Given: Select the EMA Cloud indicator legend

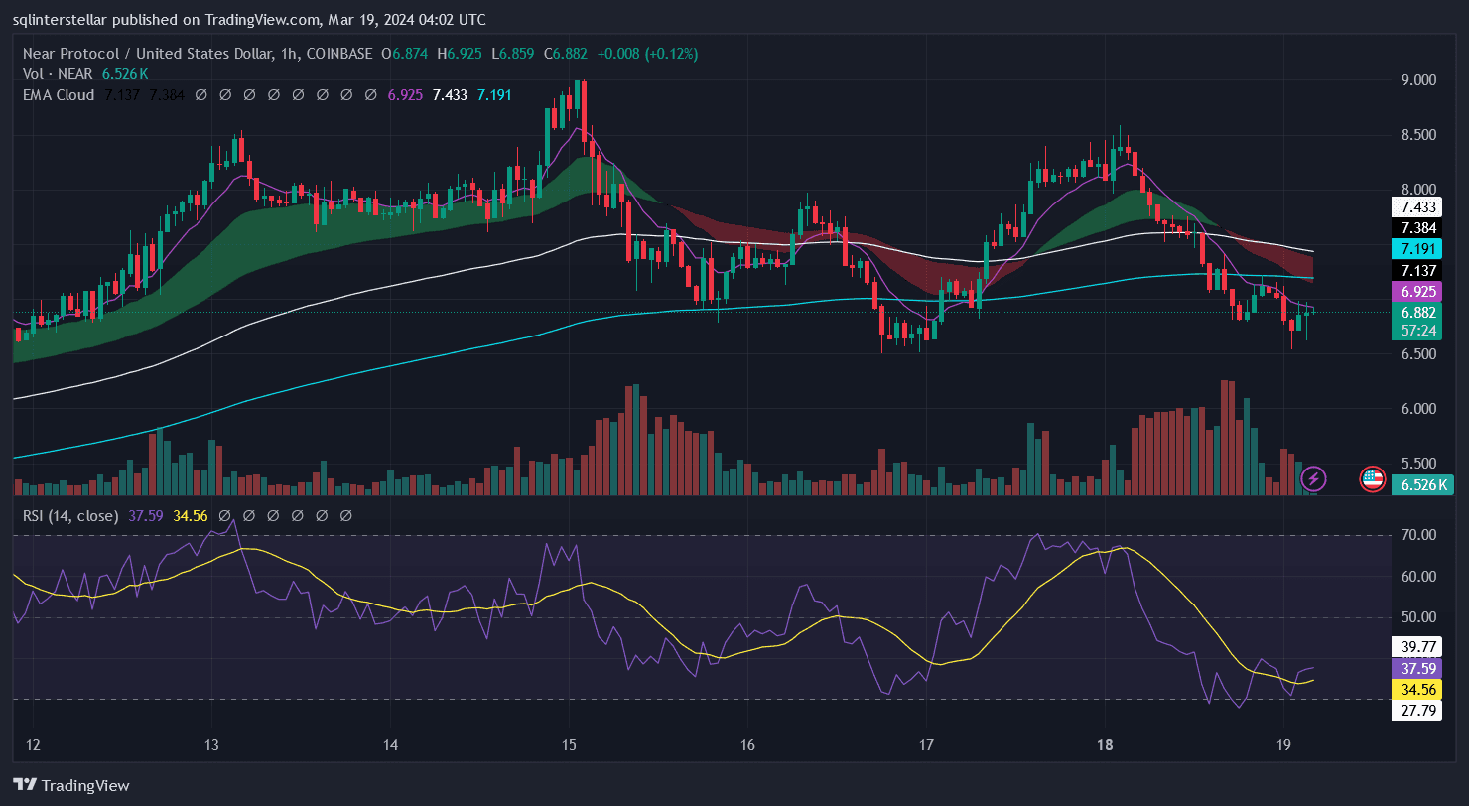Looking at the screenshot, I should pyautogui.click(x=58, y=95).
